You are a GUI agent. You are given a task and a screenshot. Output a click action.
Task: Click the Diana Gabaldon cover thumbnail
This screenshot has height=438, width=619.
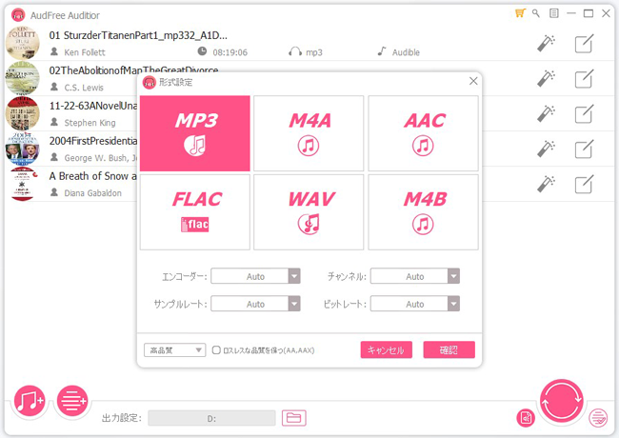(x=22, y=184)
